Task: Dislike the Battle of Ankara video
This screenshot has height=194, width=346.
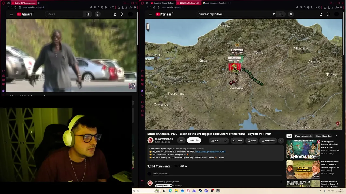Action: [225, 141]
